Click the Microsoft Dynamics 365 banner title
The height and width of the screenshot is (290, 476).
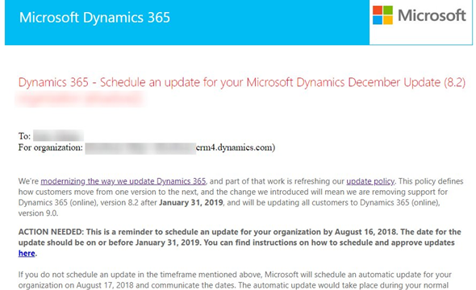[x=94, y=17]
